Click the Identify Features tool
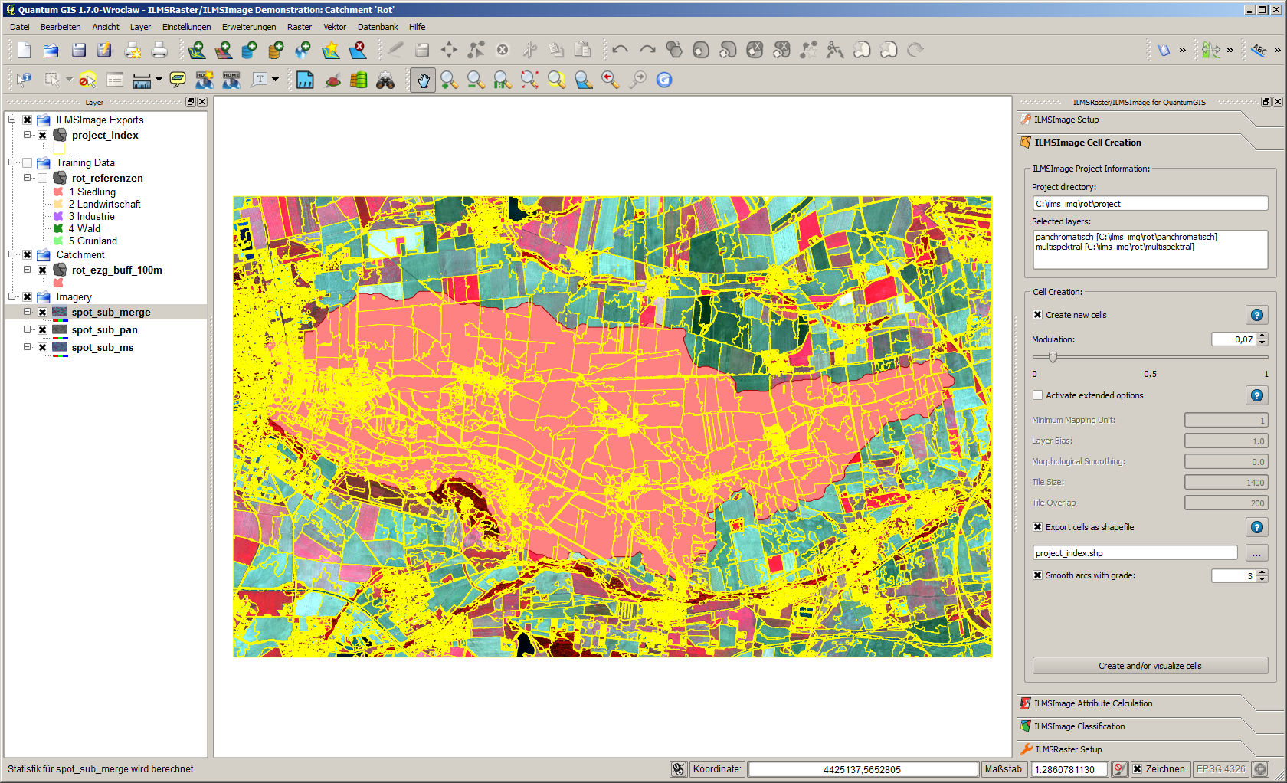Image resolution: width=1287 pixels, height=783 pixels. coord(24,80)
